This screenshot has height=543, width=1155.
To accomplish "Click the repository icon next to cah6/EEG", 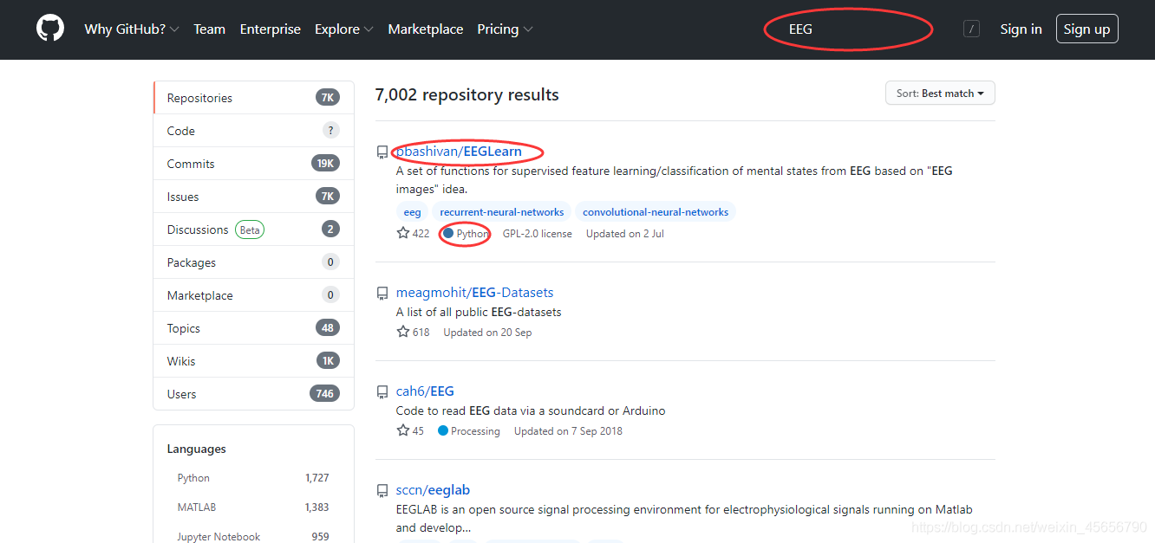I will (x=382, y=392).
